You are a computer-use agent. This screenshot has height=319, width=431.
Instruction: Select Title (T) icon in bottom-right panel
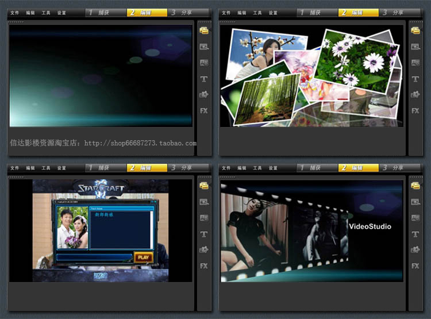click(x=415, y=234)
